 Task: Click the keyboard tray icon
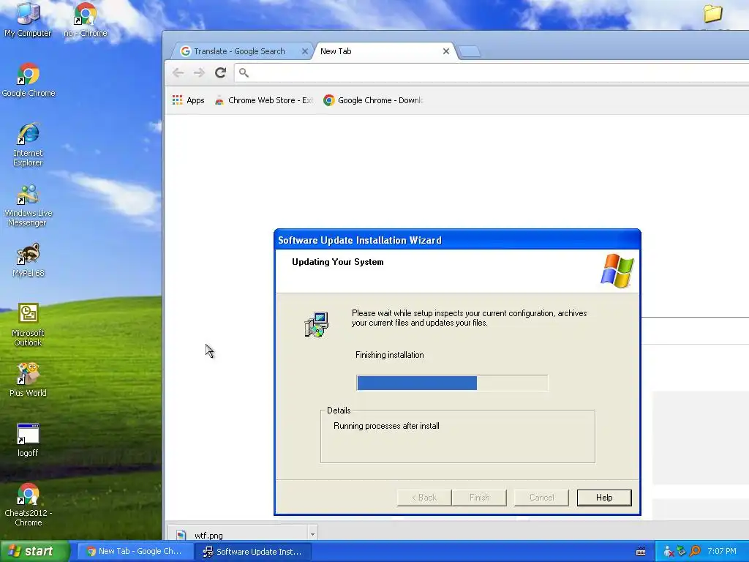(641, 552)
